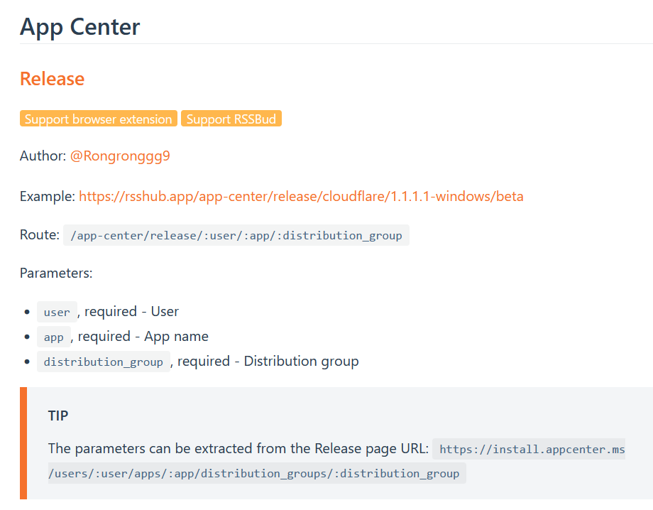
Task: Click the TIP box title
Action: (58, 416)
